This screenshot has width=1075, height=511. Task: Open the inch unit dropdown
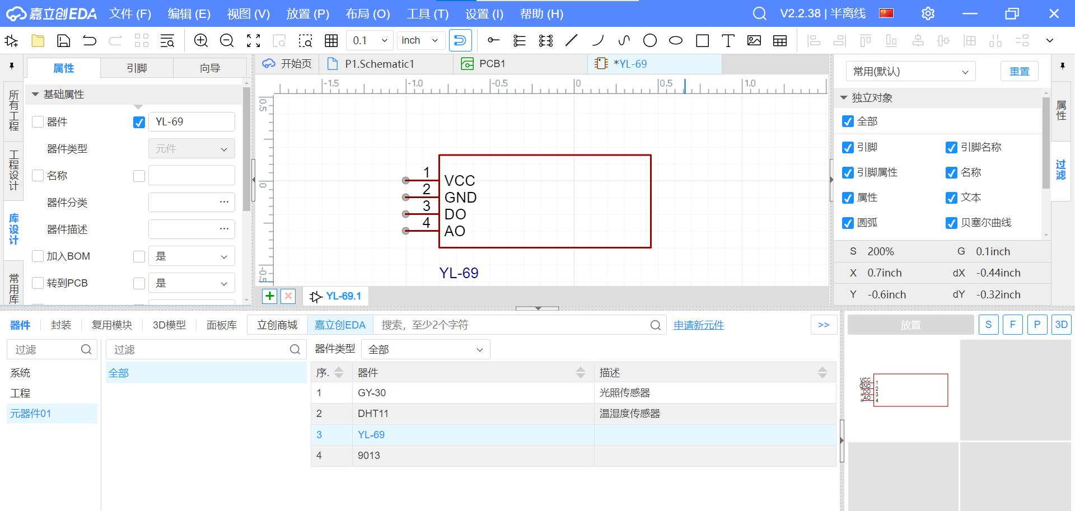(421, 40)
